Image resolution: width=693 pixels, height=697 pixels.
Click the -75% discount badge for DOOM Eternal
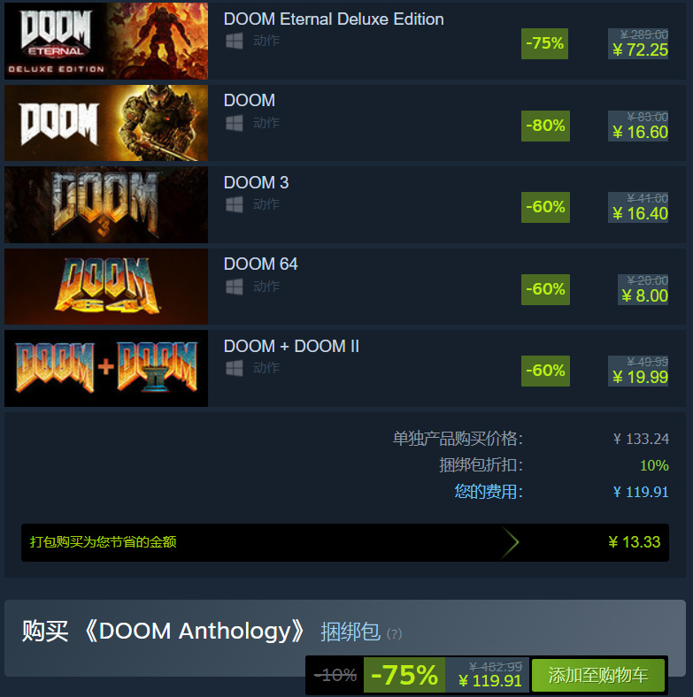[544, 43]
